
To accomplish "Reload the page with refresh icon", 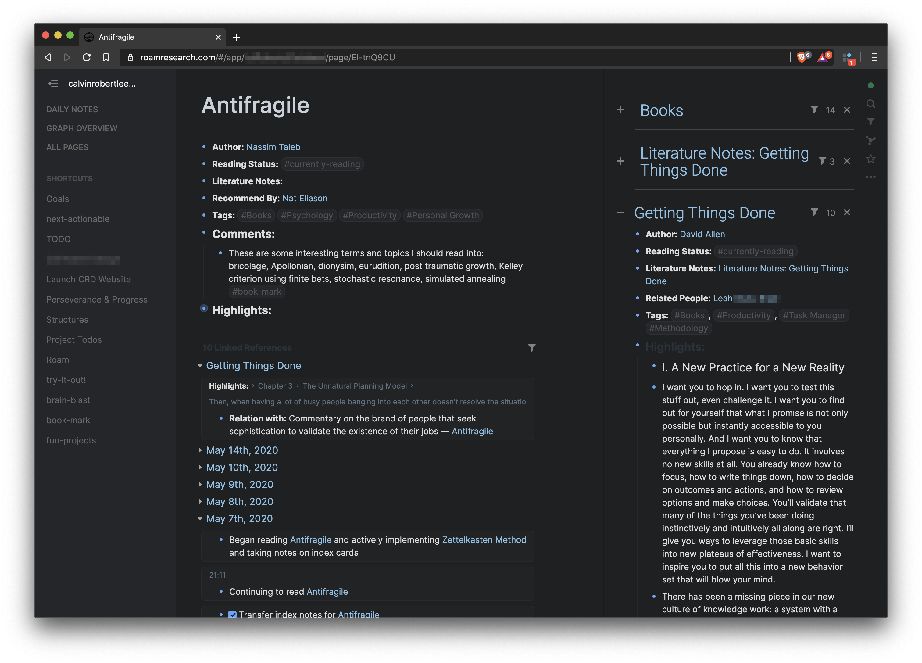I will click(x=87, y=57).
